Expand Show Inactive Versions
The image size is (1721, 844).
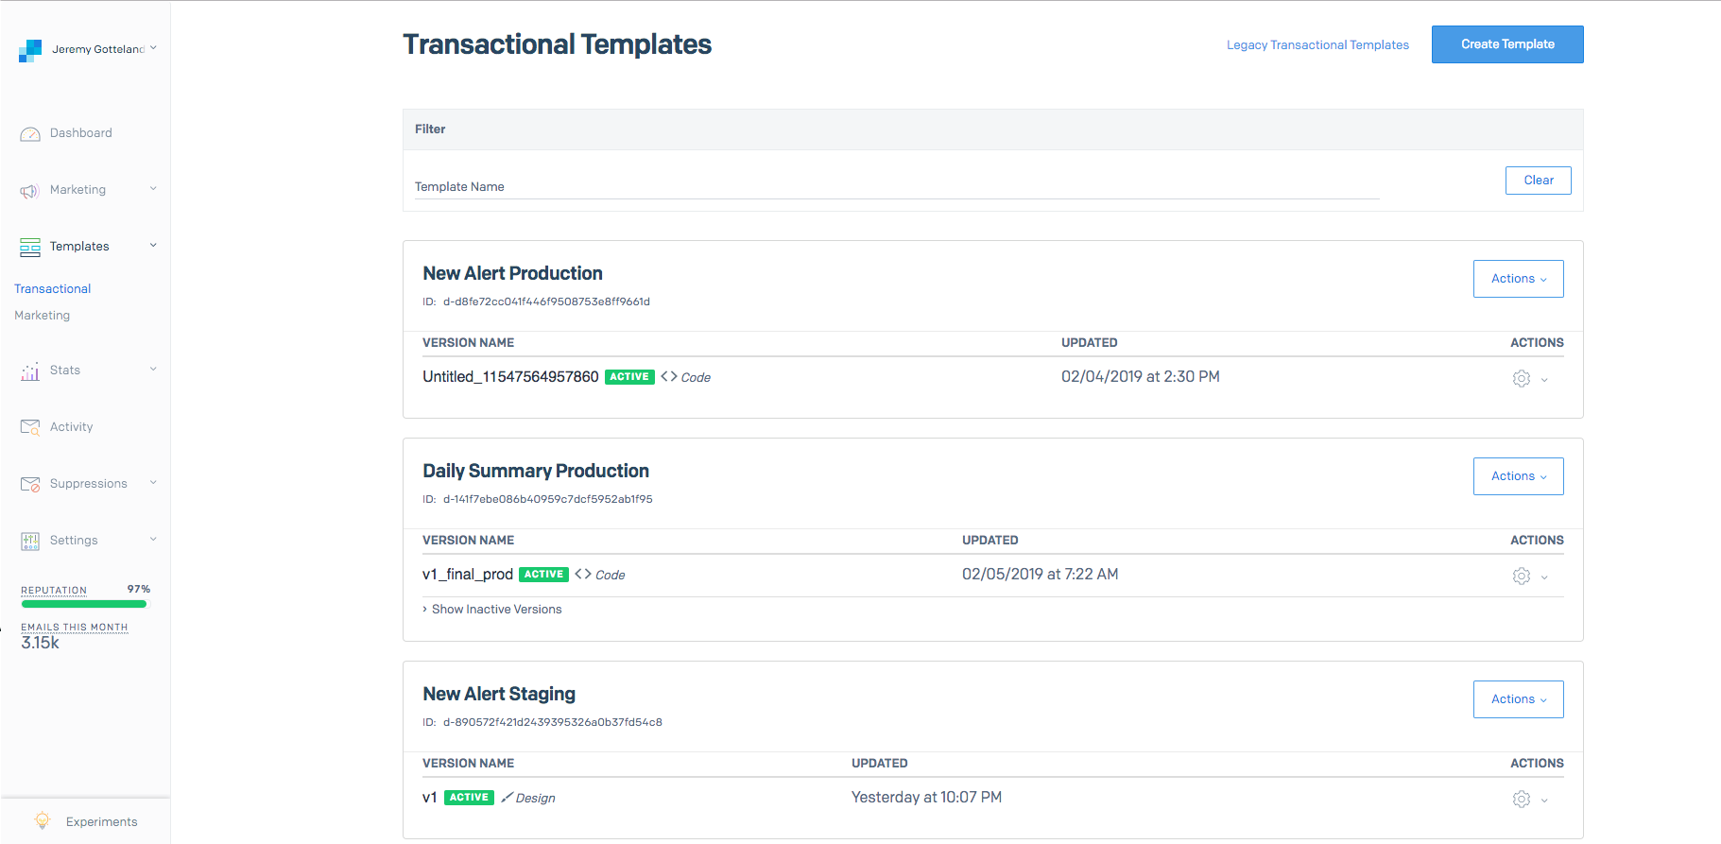coord(492,610)
